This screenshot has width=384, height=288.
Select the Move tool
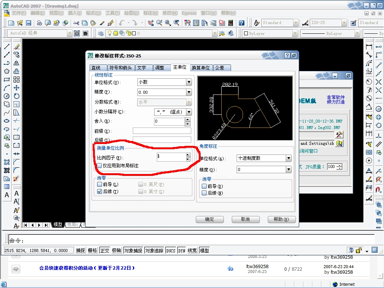click(x=16, y=88)
